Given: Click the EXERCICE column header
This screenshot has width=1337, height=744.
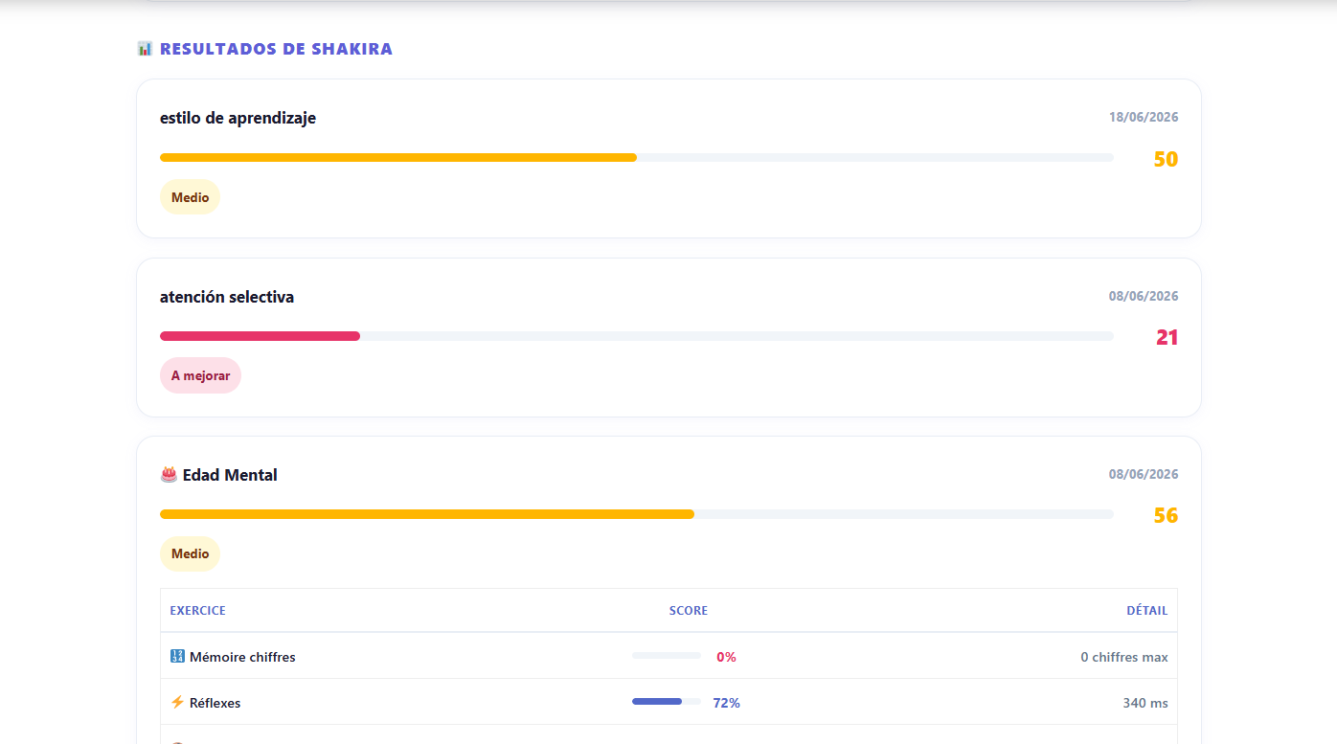Looking at the screenshot, I should point(197,611).
